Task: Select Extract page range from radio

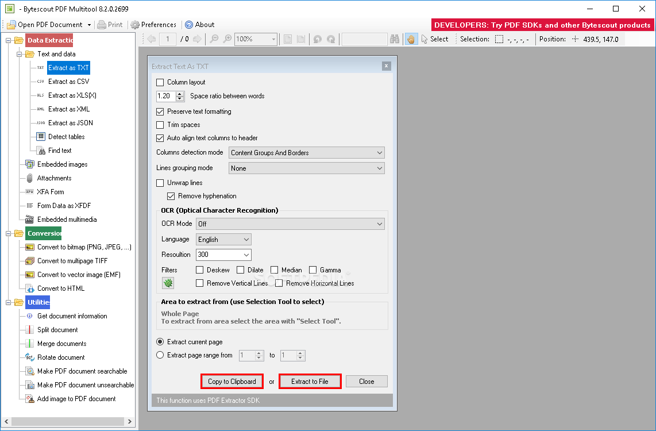Action: pos(160,355)
